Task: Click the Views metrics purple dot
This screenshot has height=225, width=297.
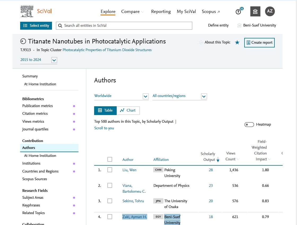Action: click(x=74, y=121)
